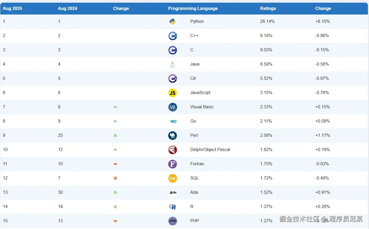Click the Go language logo
The width and height of the screenshot is (369, 229).
click(173, 121)
